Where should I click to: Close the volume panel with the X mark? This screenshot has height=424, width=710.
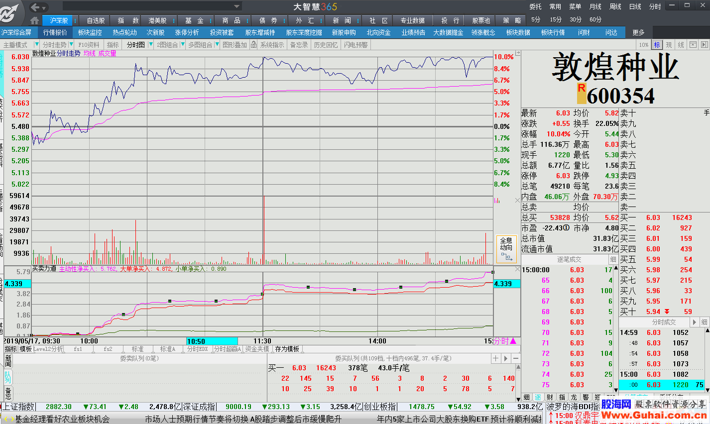[x=517, y=200]
